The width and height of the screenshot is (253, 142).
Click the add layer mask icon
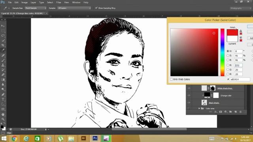(x=221, y=112)
